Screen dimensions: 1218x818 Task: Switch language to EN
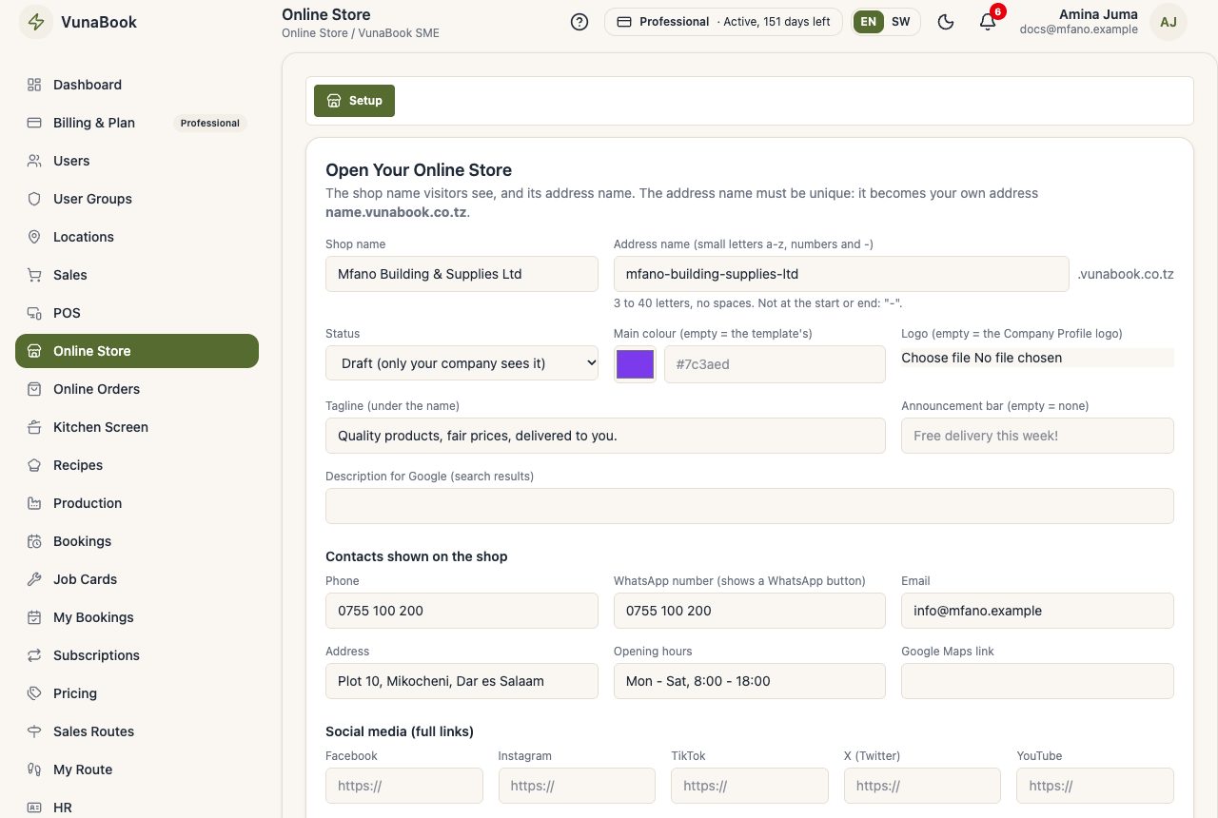click(x=869, y=22)
